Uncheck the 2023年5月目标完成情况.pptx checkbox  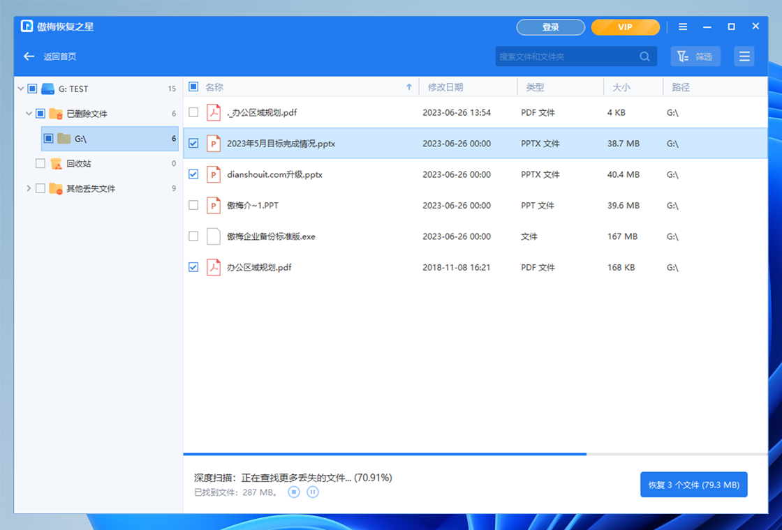tap(193, 144)
